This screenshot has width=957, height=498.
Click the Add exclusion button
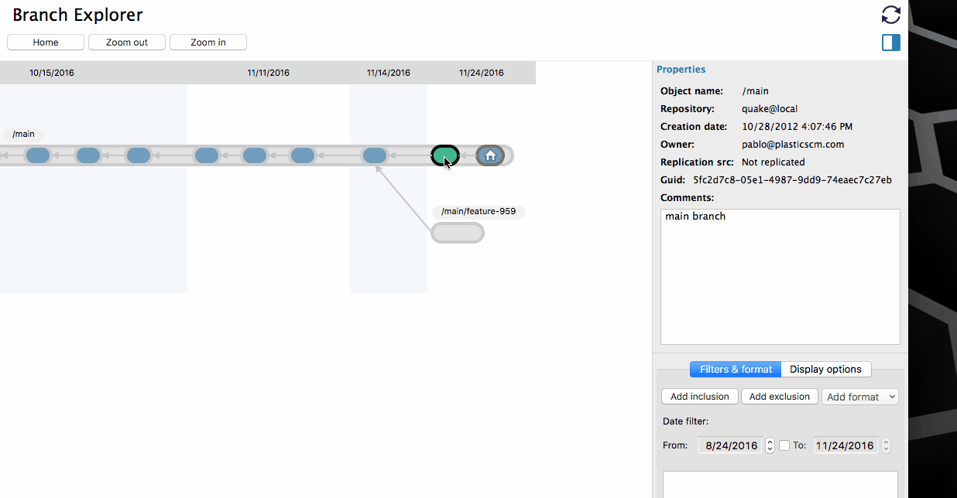[780, 397]
